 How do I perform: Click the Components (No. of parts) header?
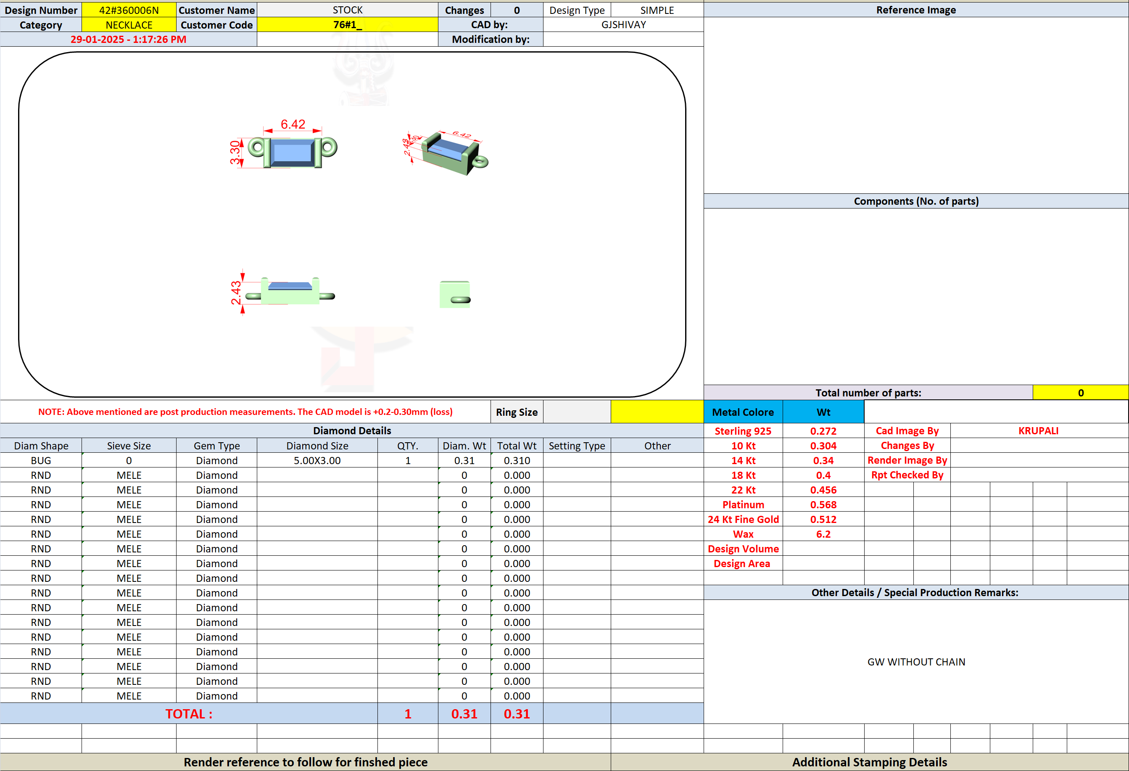[916, 201]
